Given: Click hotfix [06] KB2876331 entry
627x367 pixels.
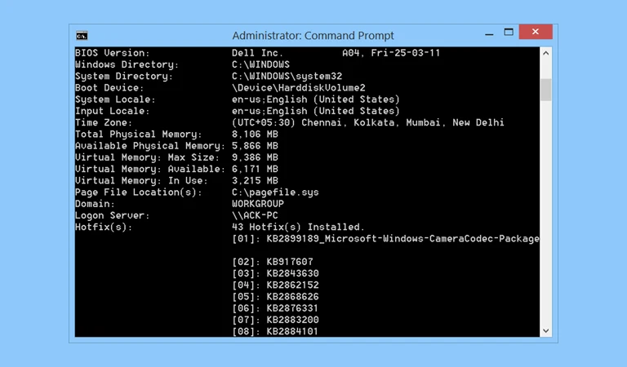Looking at the screenshot, I should click(275, 308).
